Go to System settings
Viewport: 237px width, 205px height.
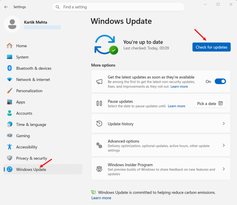(43, 57)
